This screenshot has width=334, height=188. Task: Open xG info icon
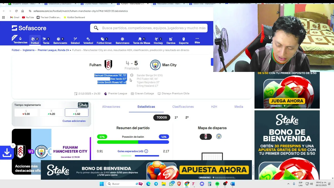pos(146,151)
